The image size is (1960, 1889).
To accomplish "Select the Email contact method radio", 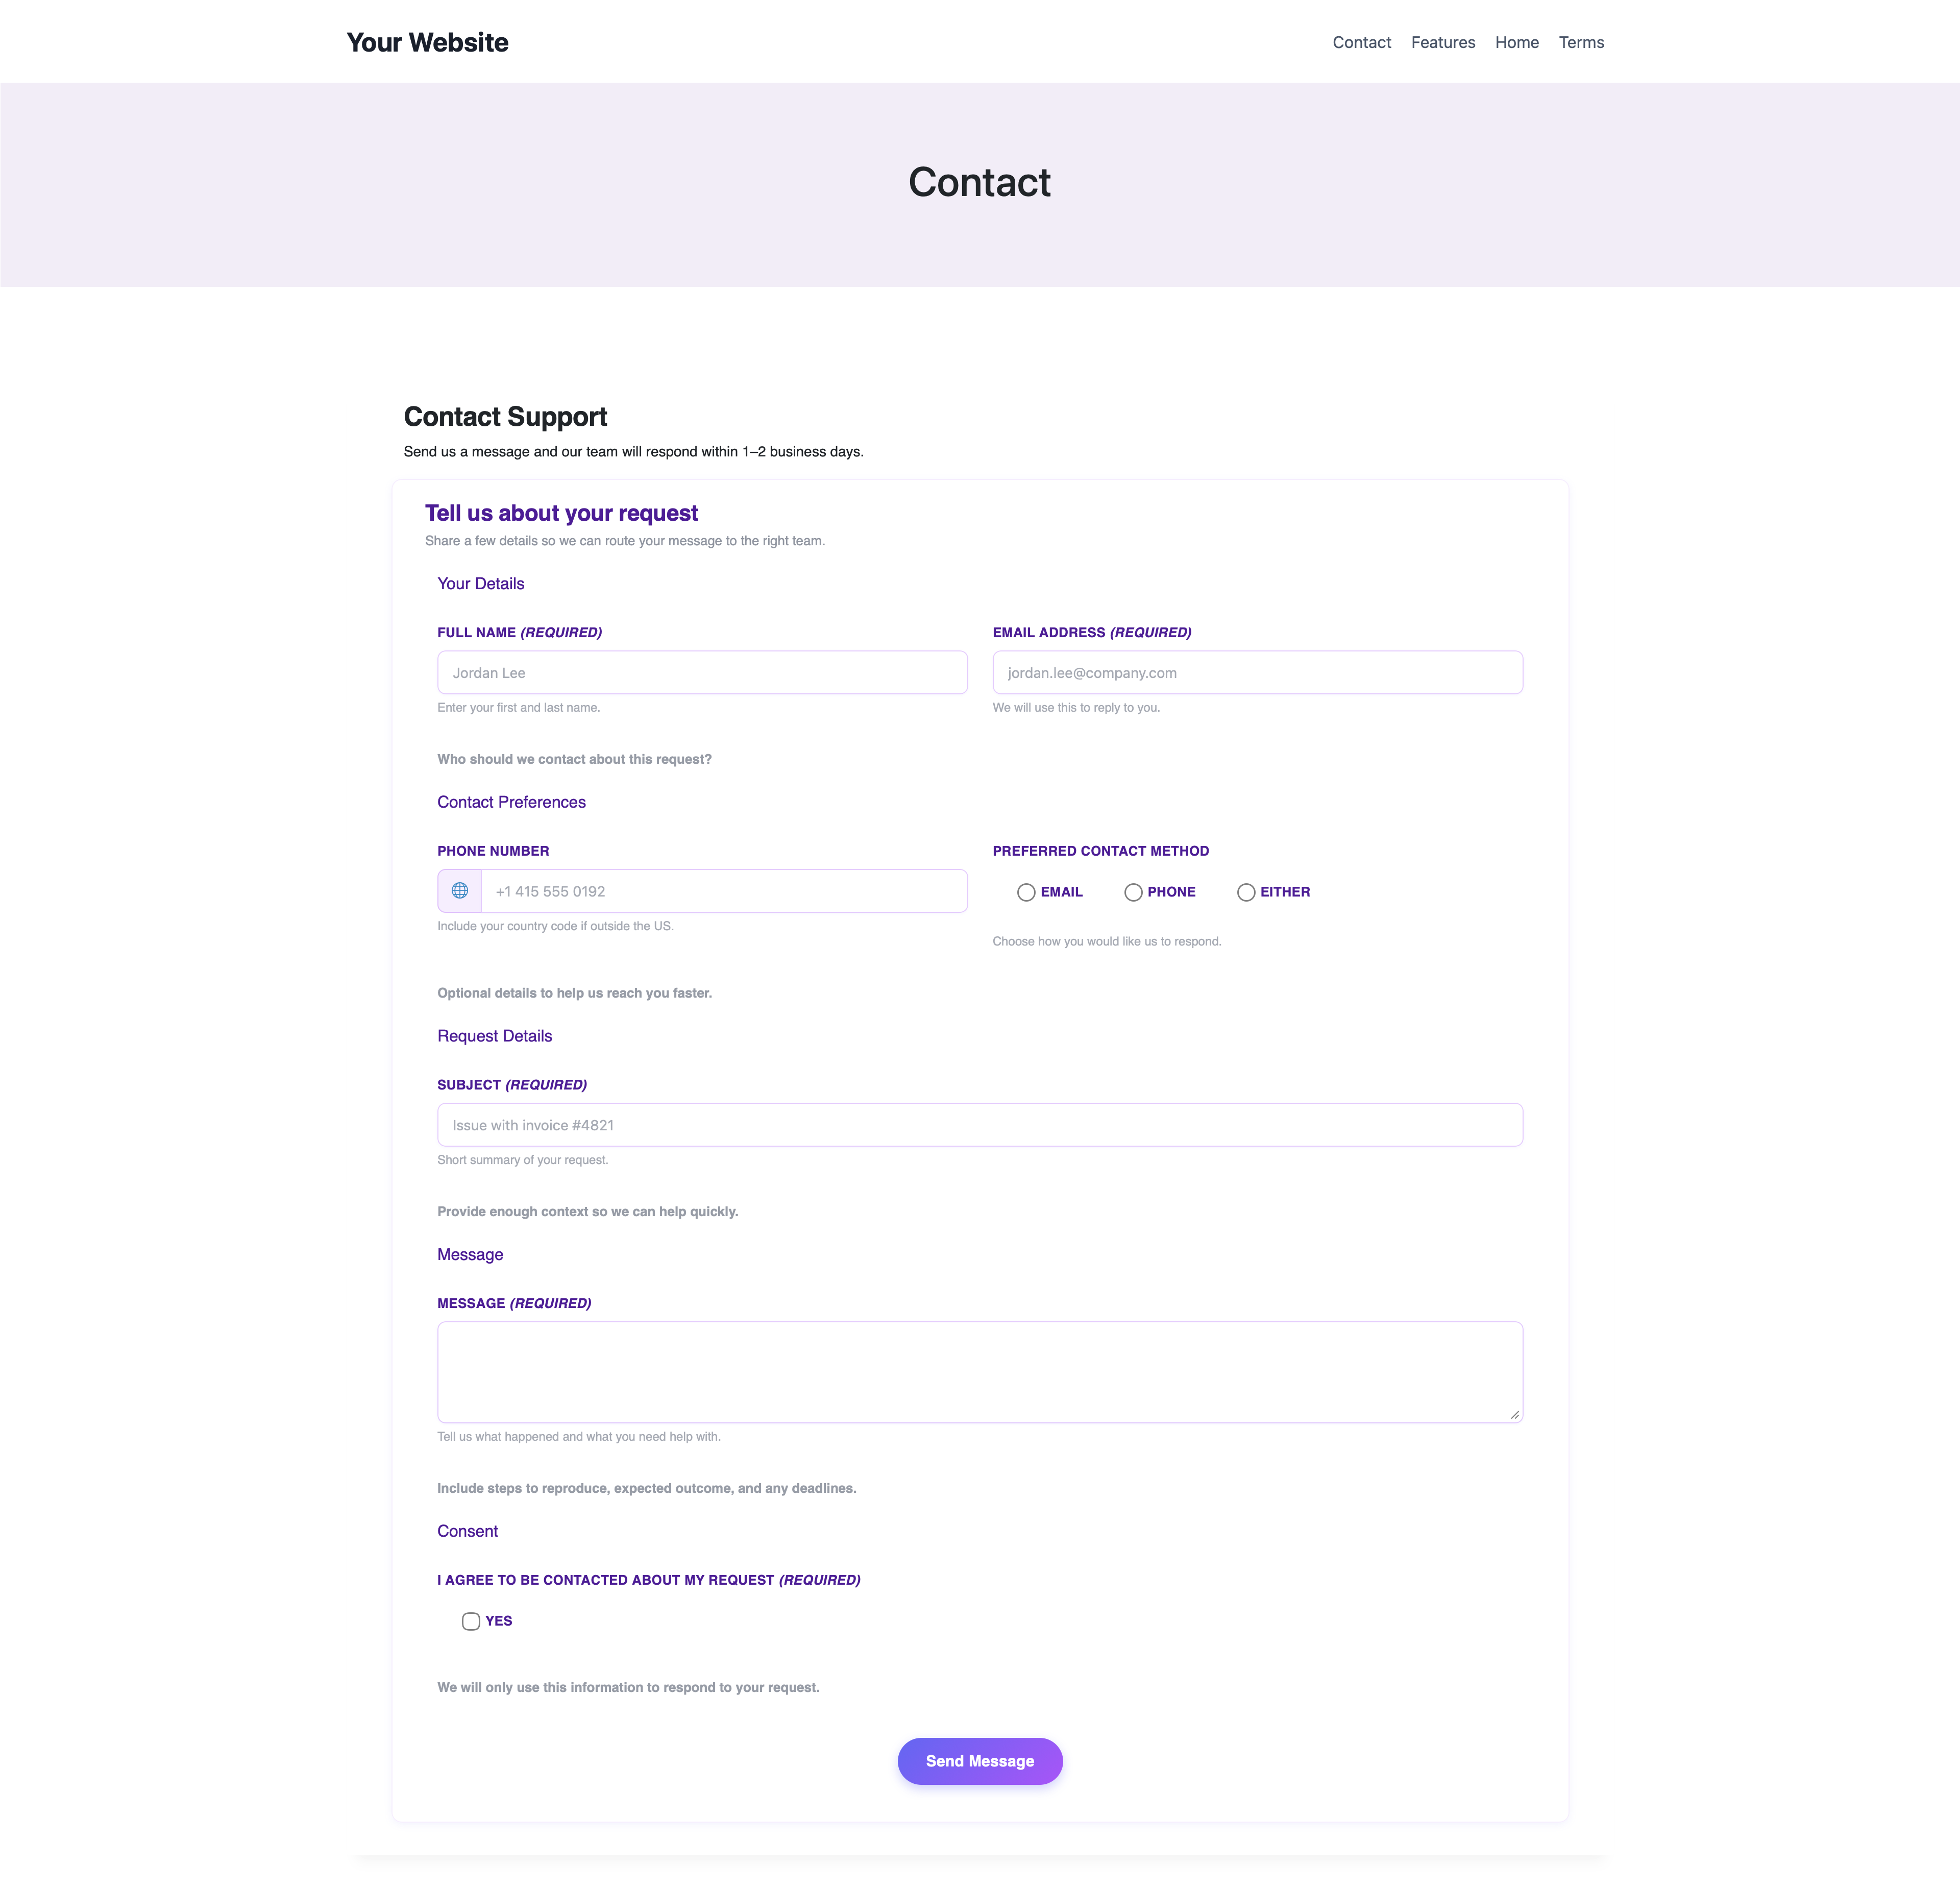I will 1026,892.
